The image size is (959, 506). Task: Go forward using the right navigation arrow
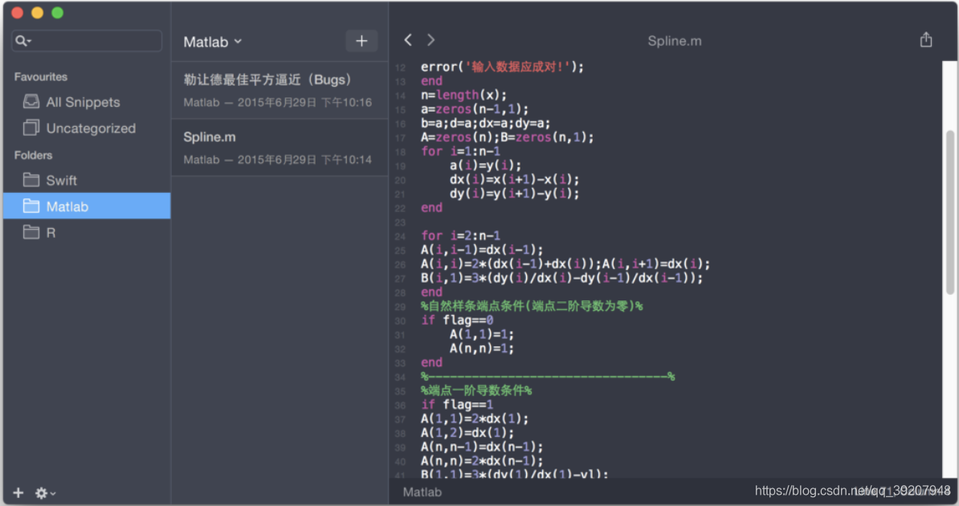coord(431,39)
